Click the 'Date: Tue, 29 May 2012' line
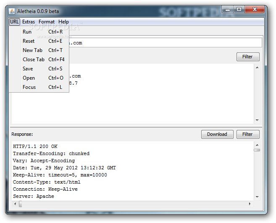 (x=64, y=168)
